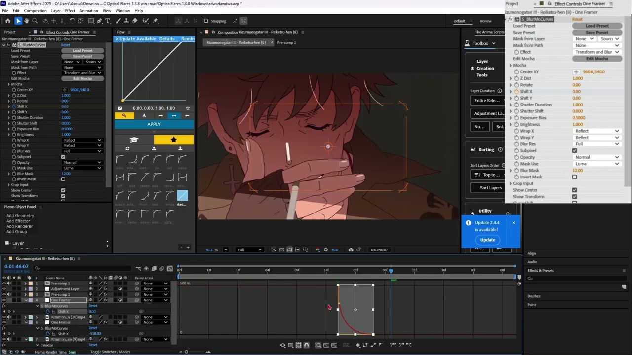Open the graph editor toggle in timeline
Viewport: 632px width, 355px height.
pos(170,269)
